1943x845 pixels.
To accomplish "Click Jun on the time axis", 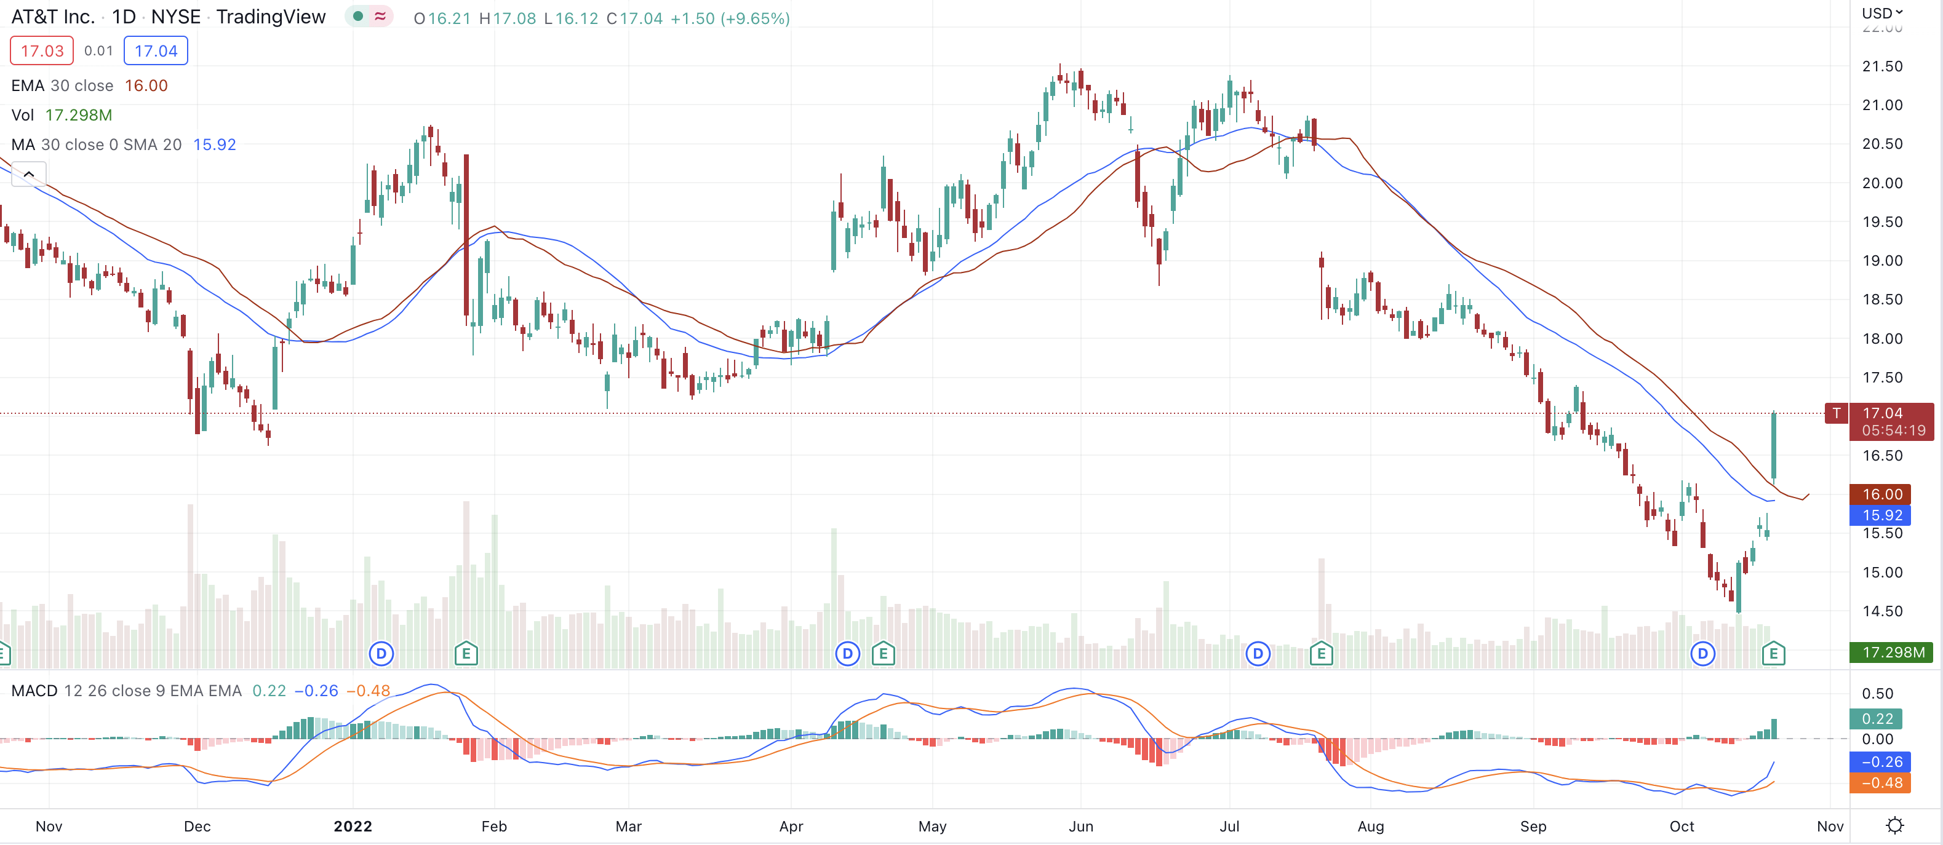I will click(1081, 826).
